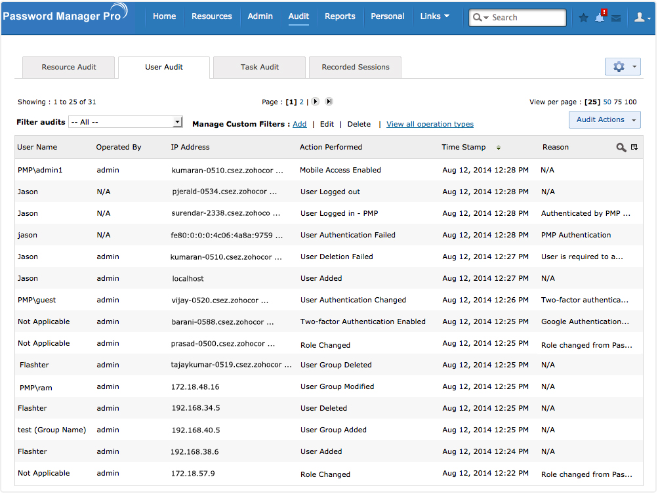
Task: Open the column chooser icon
Action: click(x=634, y=148)
